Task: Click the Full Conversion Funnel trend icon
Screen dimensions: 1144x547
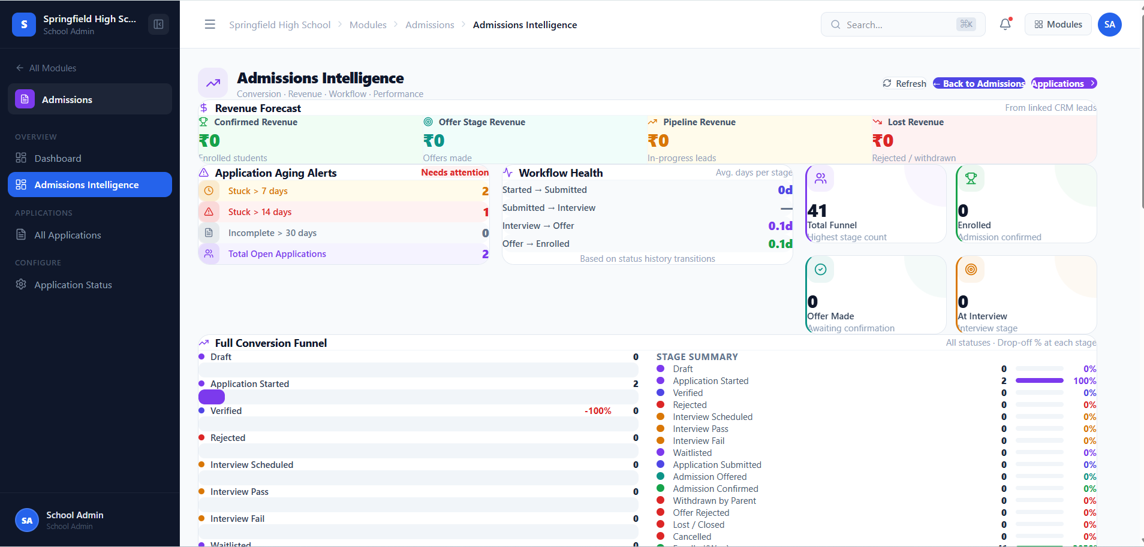Action: point(204,343)
